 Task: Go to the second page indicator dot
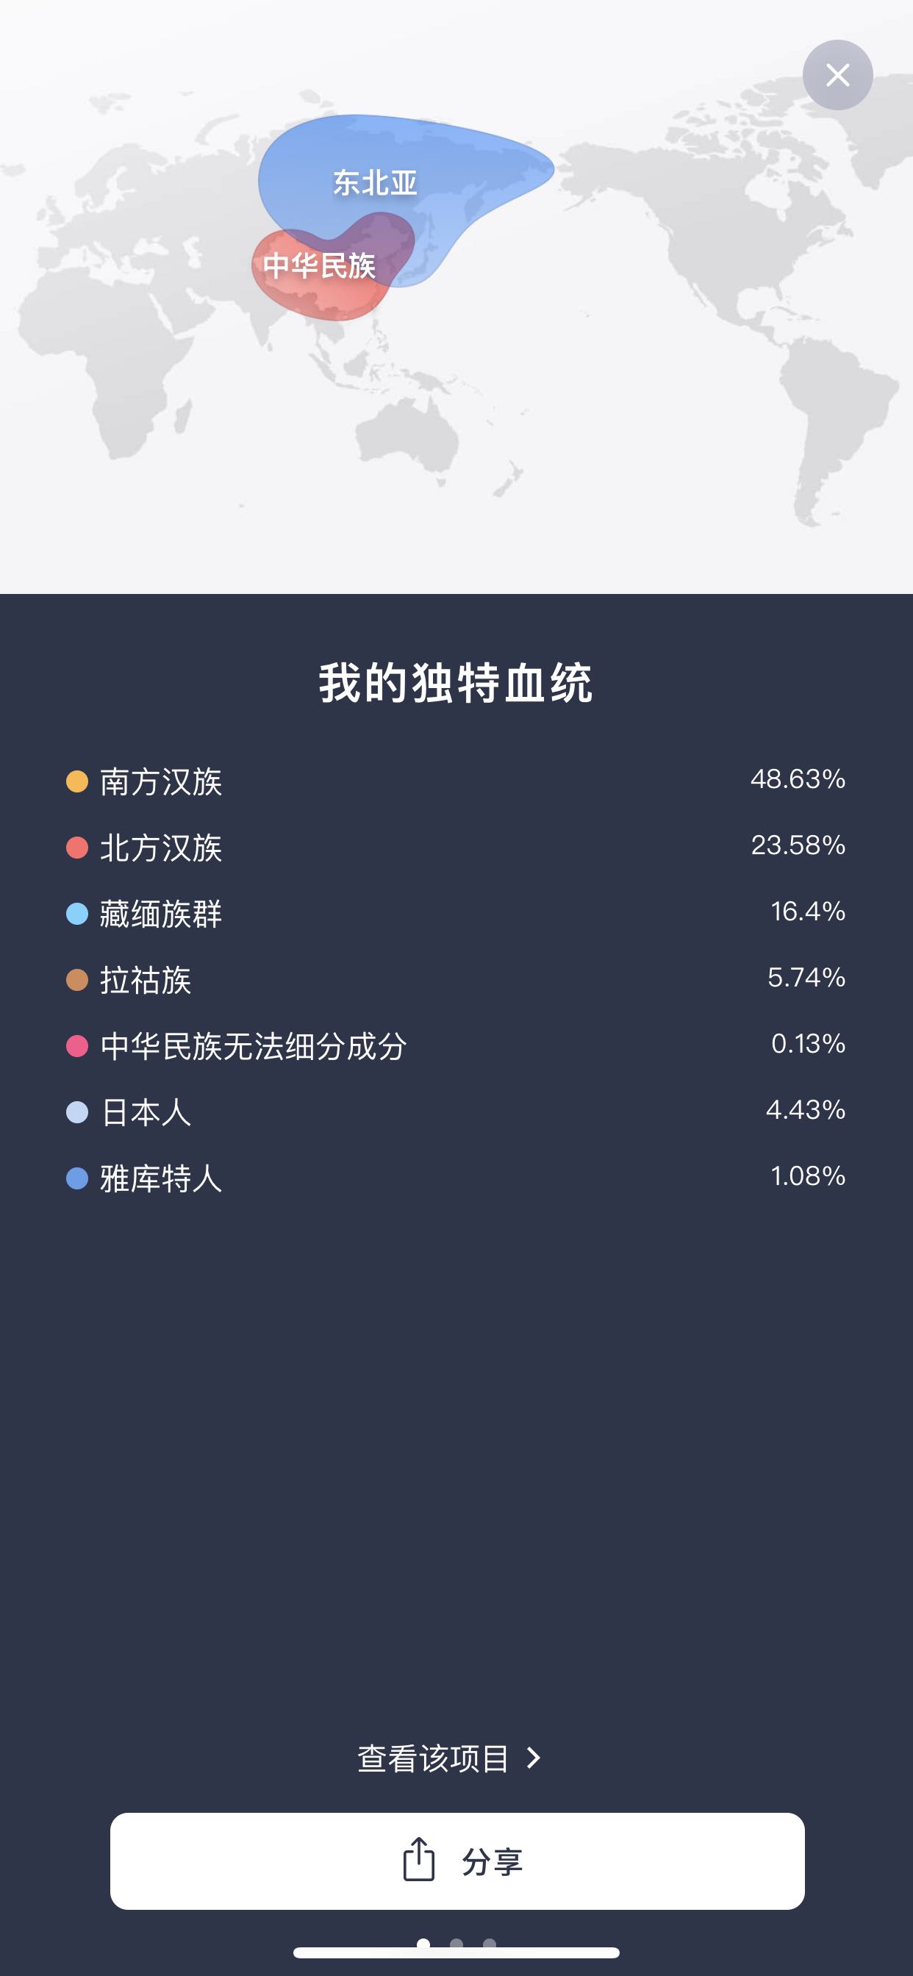[456, 1943]
